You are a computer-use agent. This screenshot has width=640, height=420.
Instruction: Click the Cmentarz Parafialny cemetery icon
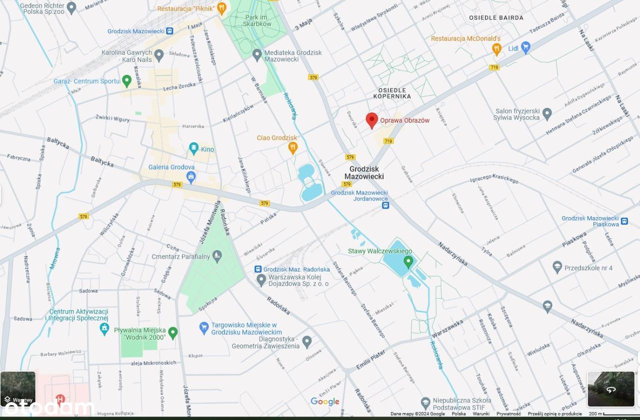click(216, 257)
